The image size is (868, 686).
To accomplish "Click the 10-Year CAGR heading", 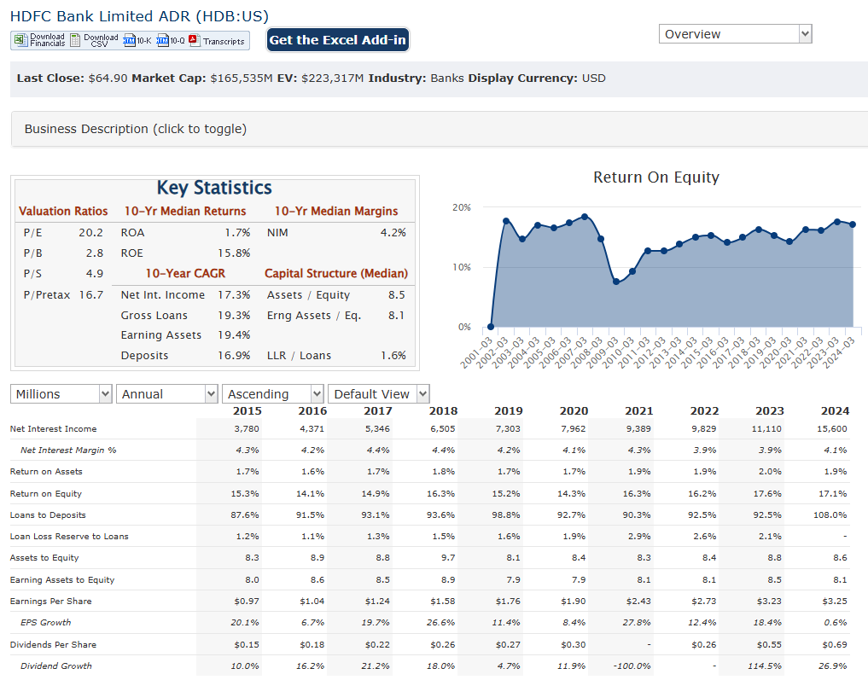I will coord(185,273).
